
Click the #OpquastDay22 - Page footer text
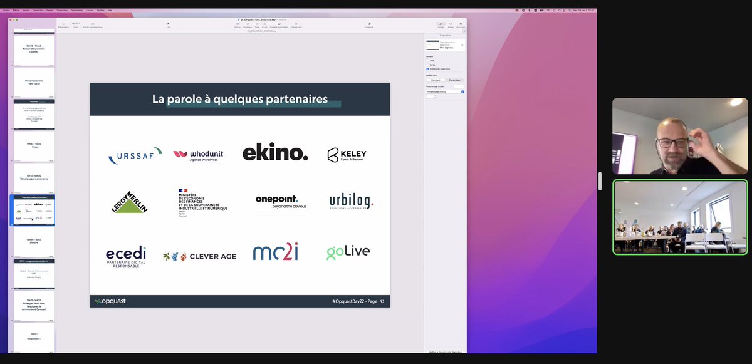click(x=355, y=301)
